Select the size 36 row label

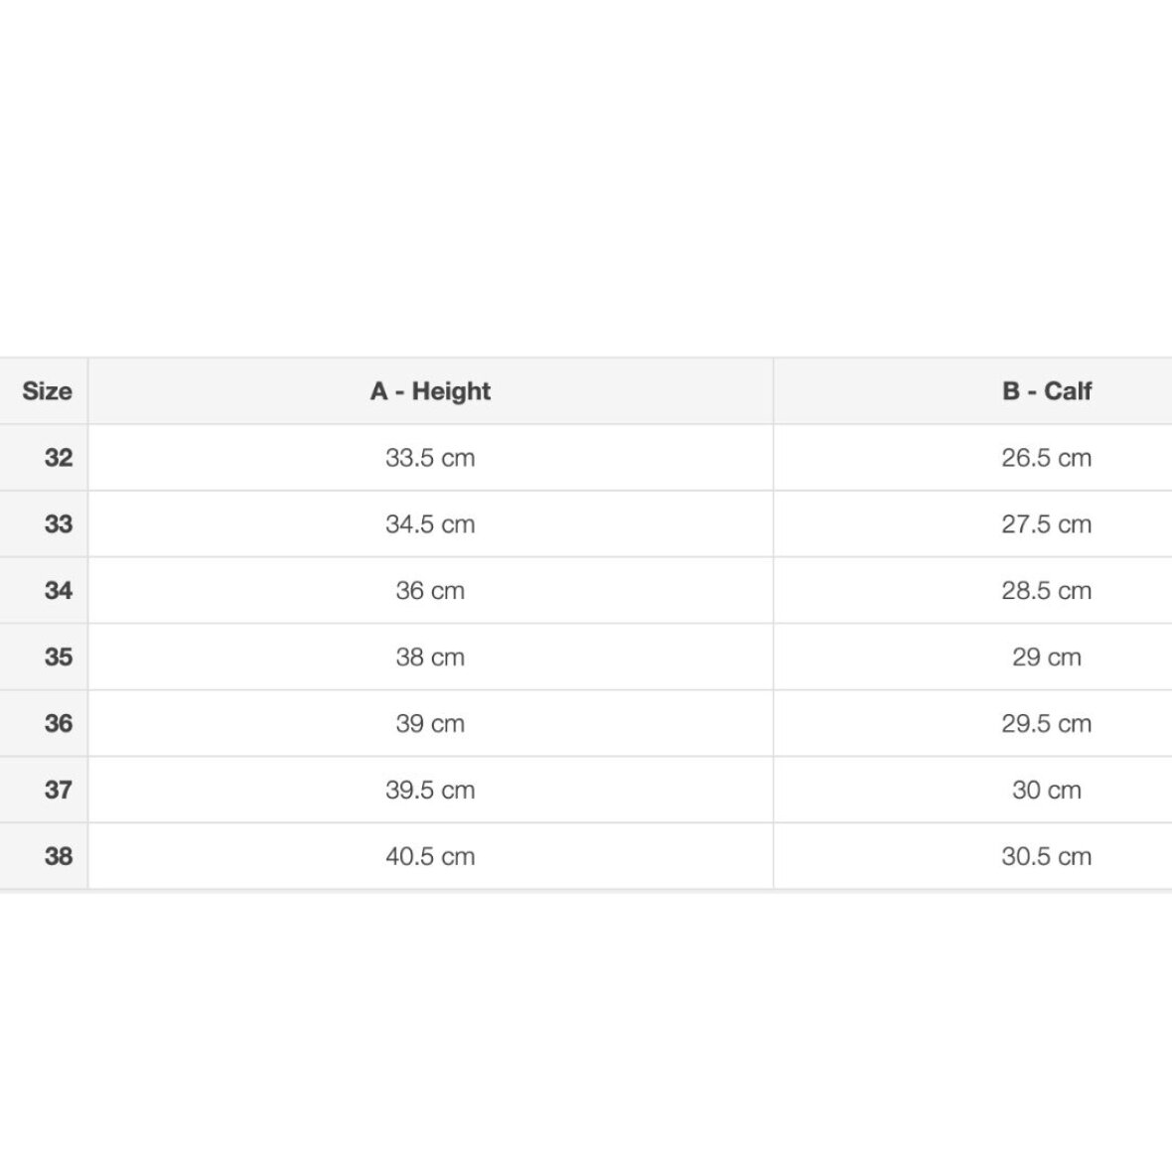(x=58, y=724)
